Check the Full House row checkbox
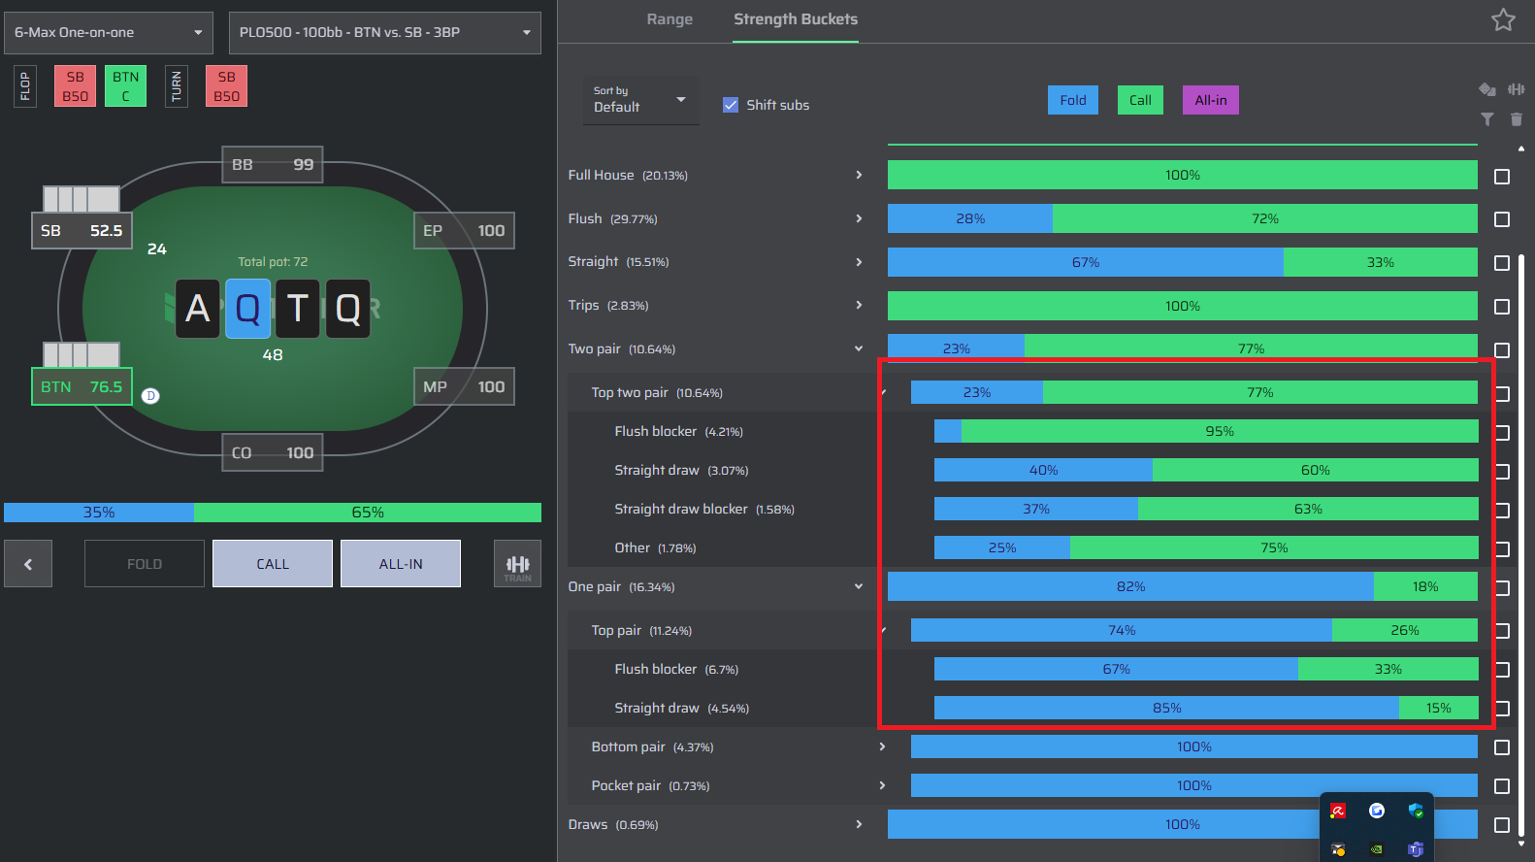The image size is (1535, 862). (1502, 177)
